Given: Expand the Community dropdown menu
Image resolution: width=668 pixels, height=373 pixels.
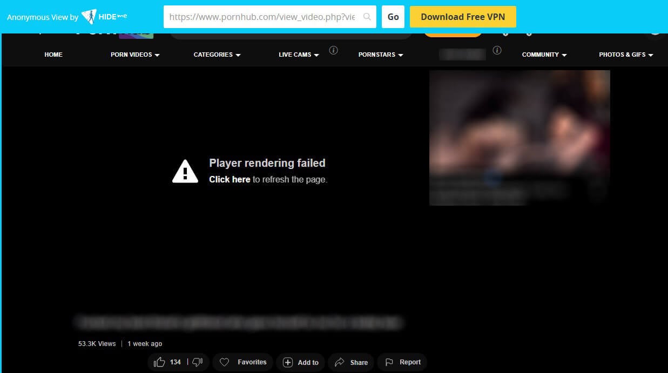Looking at the screenshot, I should click(x=544, y=55).
